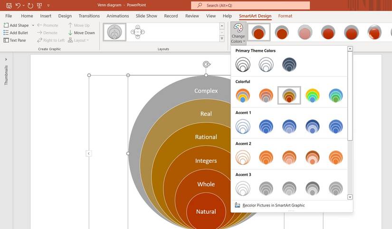This screenshot has height=229, width=392.
Task: Select fourth Accent 3 dark gray option
Action: click(x=313, y=188)
